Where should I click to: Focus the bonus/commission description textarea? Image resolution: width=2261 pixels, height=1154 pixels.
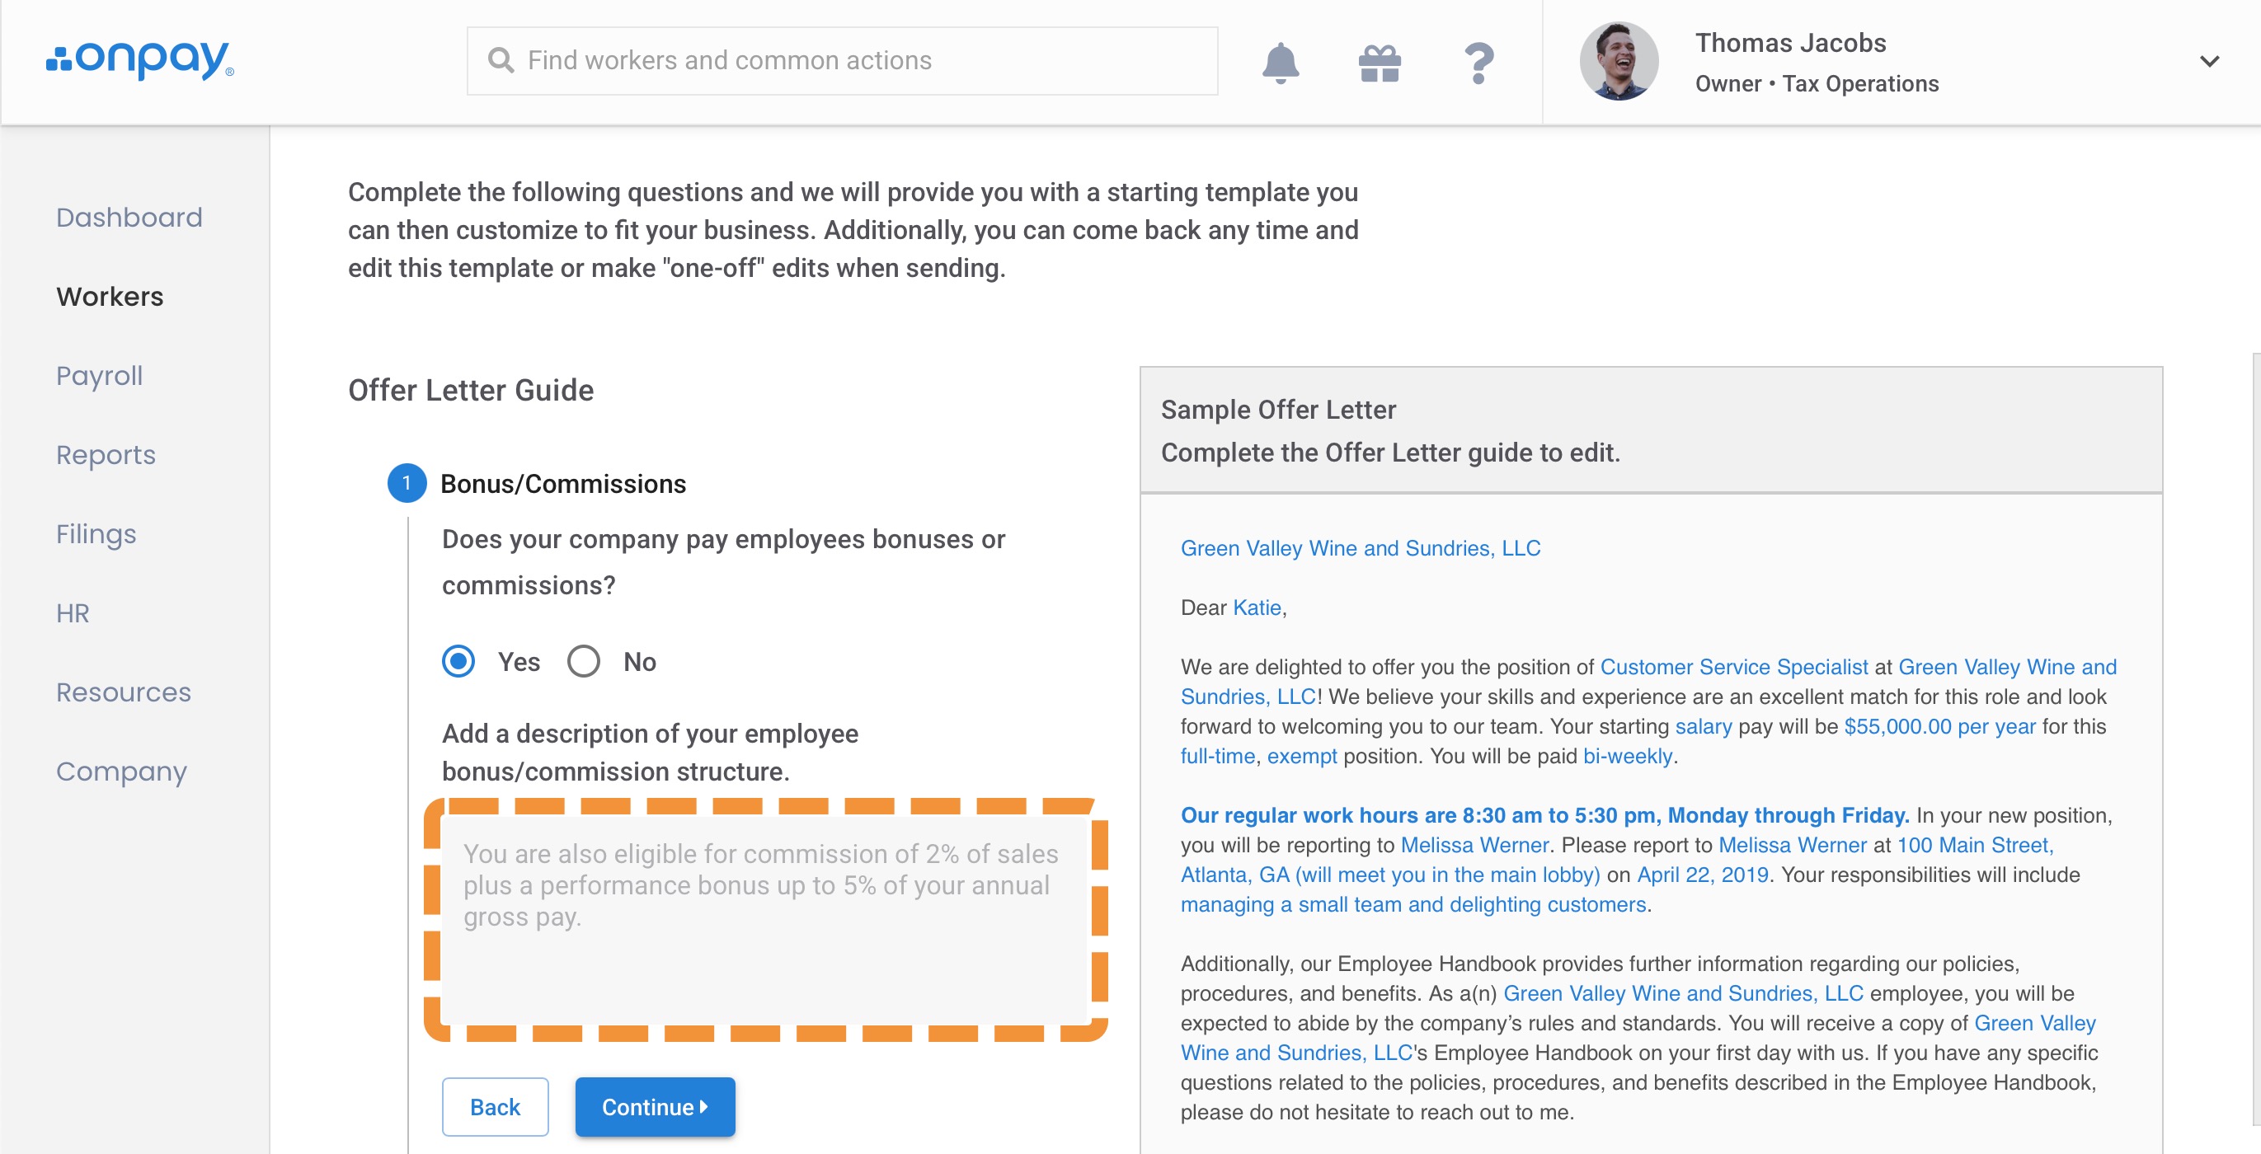[x=764, y=920]
